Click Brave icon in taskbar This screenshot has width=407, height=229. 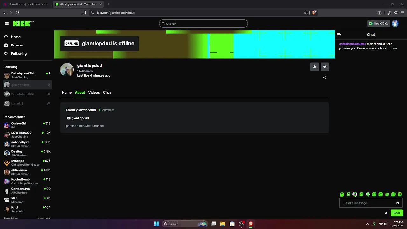(251, 224)
